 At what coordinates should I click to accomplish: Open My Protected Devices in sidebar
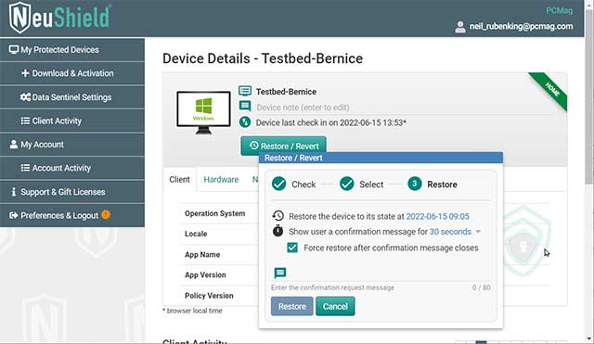(x=72, y=49)
